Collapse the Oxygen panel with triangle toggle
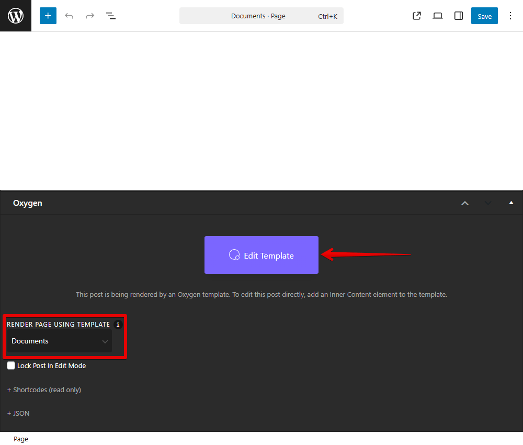This screenshot has width=523, height=445. tap(511, 203)
